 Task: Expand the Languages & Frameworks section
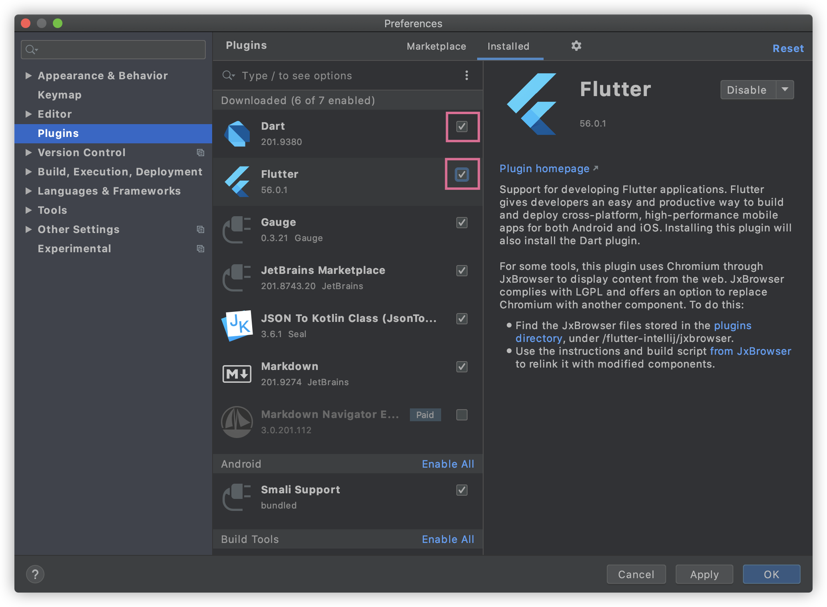point(28,191)
